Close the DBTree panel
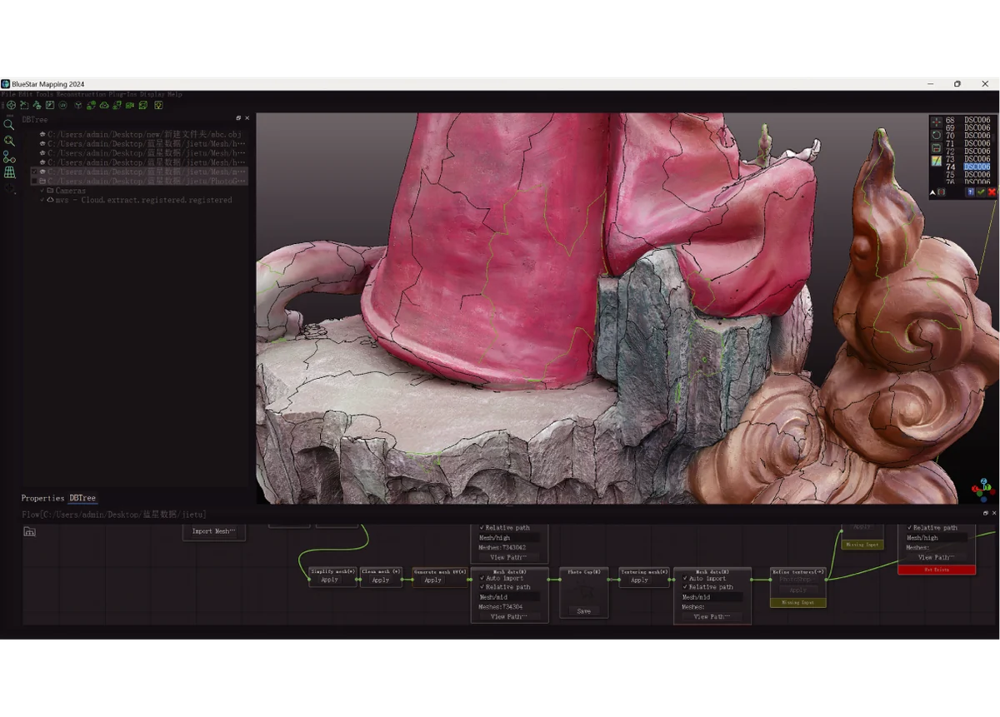1000x717 pixels. pyautogui.click(x=247, y=118)
